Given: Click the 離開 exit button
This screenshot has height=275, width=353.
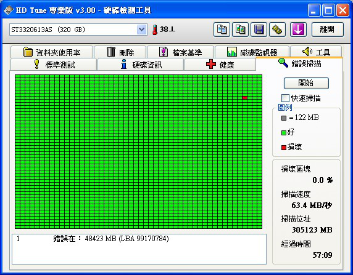Looking at the screenshot, I should pyautogui.click(x=328, y=30).
